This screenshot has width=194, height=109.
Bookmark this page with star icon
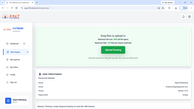pyautogui.click(x=163, y=8)
